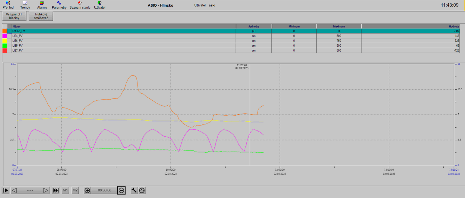Screen dimensions: 465x198
Task: Open Parametry settings with gear icon
Action: tap(59, 5)
